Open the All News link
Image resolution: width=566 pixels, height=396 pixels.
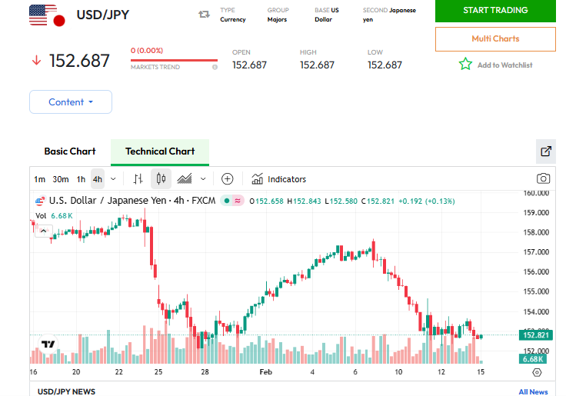point(533,391)
